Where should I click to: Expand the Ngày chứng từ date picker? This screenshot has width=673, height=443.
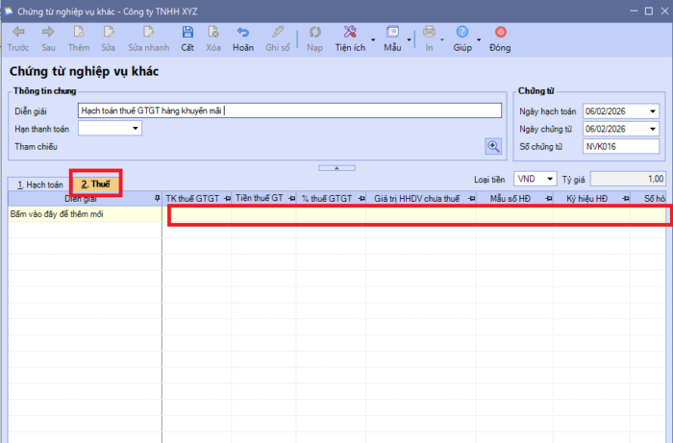(x=653, y=129)
